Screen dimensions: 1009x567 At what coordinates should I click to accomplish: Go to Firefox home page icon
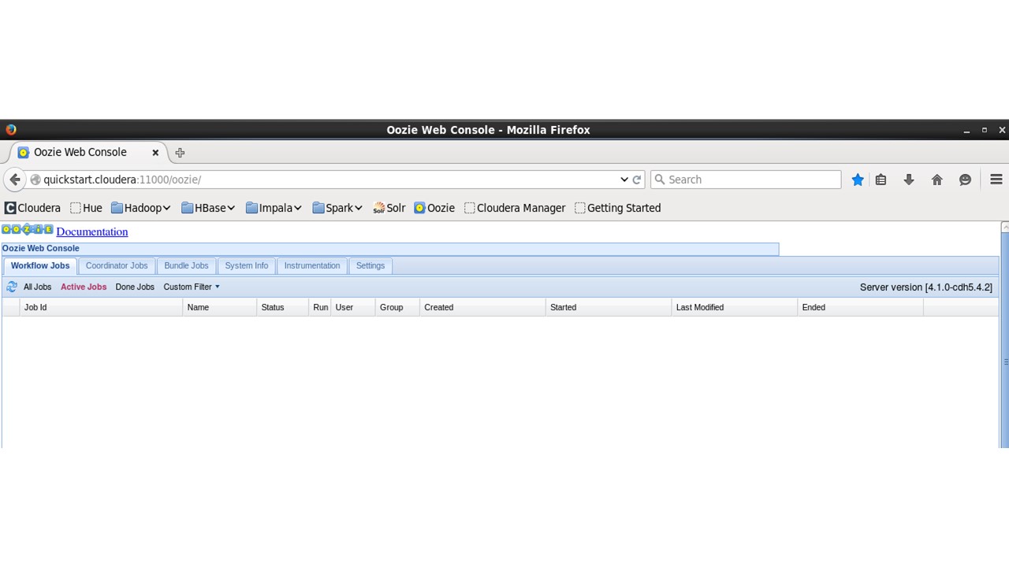[x=937, y=180]
